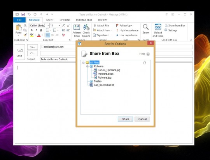Viewport: 210px width, 160px height.
Task: Toggle Underline formatting
Action: pos(41,30)
